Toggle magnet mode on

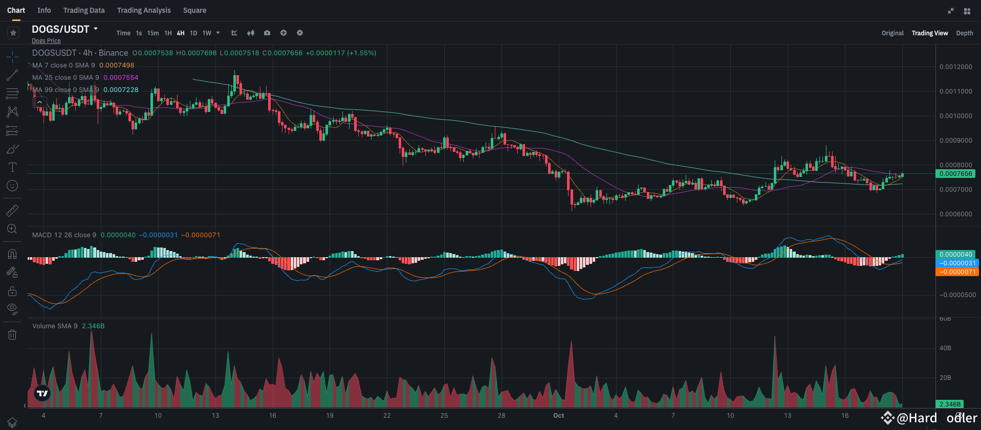(12, 254)
